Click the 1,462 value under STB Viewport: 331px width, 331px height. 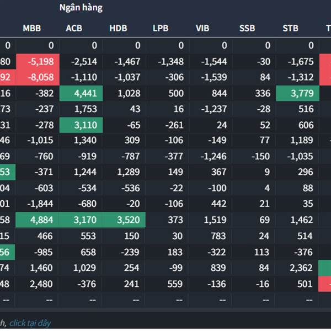[x=302, y=220]
